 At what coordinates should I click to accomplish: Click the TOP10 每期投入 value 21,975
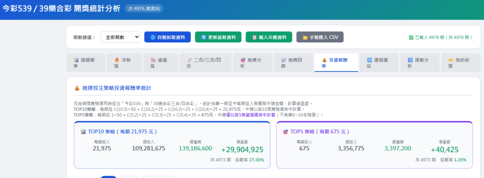pos(102,148)
